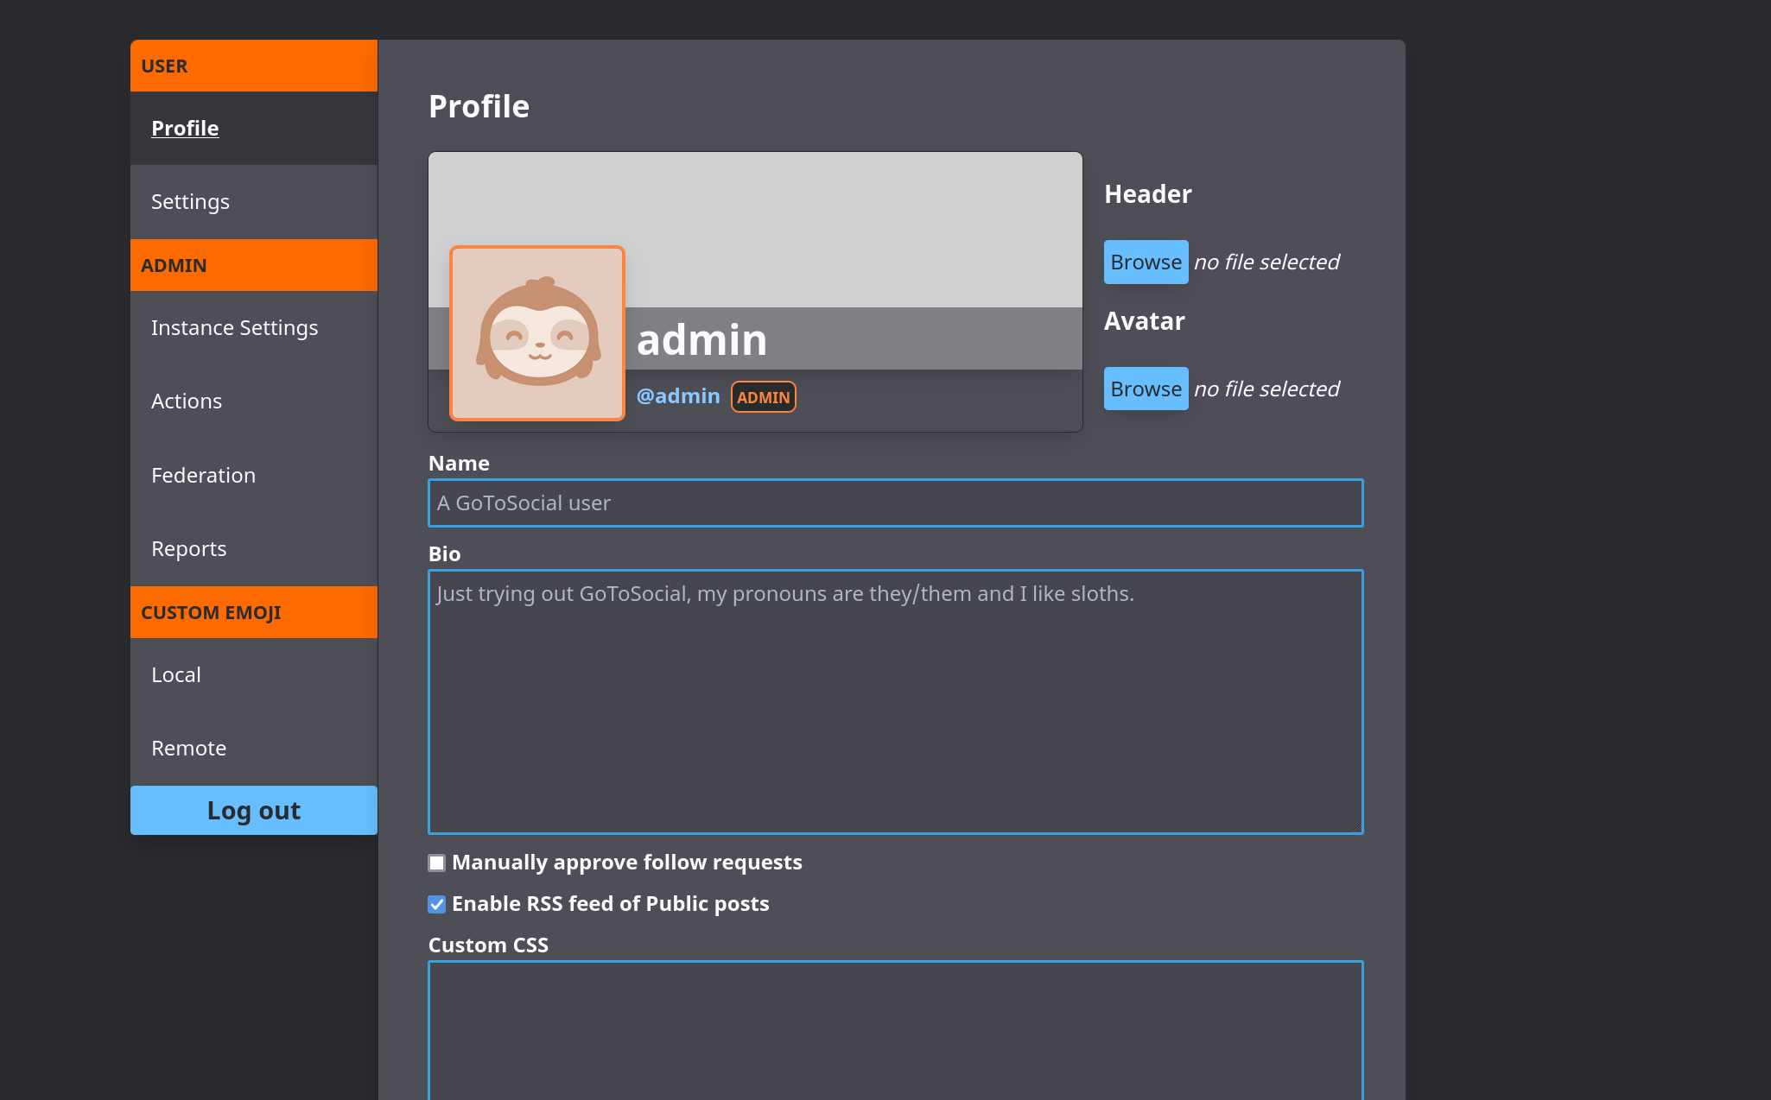Screen dimensions: 1771x1100
Task: Click the Local custom emoji icon
Action: point(176,674)
